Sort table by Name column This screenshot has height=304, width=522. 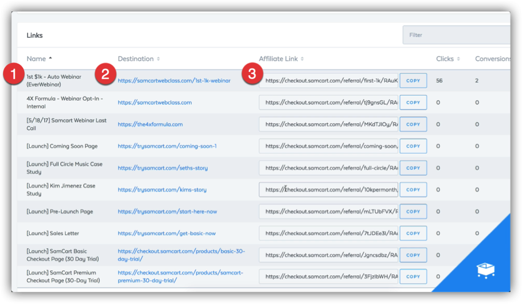pyautogui.click(x=39, y=59)
